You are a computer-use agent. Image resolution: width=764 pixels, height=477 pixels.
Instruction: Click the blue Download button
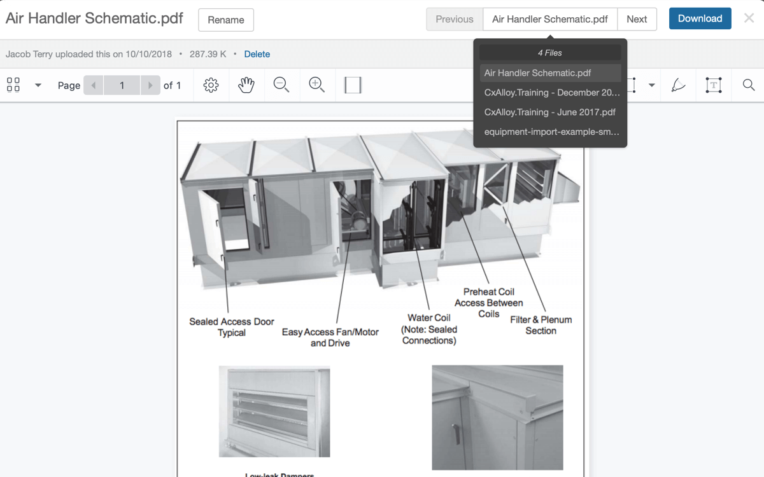[x=700, y=18]
